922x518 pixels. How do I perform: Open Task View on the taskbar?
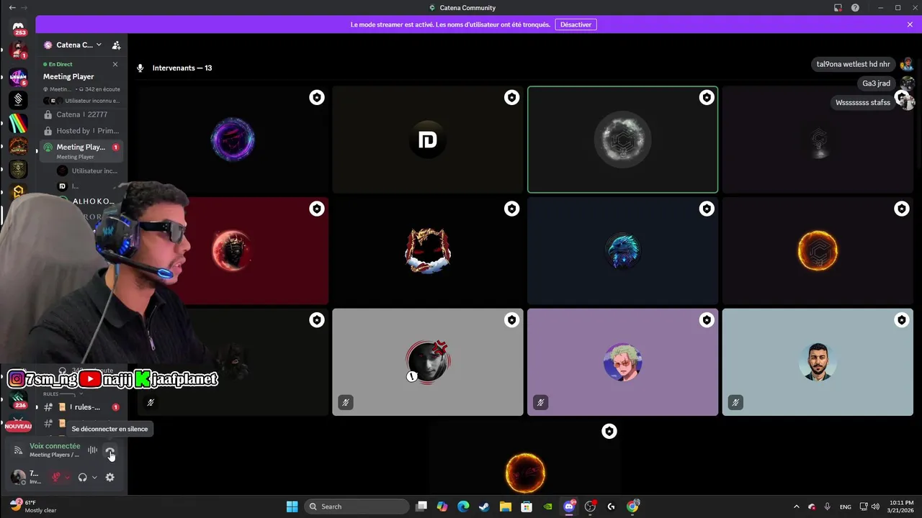[x=421, y=506]
